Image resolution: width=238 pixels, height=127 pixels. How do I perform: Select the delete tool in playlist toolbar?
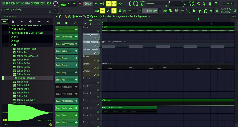pyautogui.click(x=73, y=16)
